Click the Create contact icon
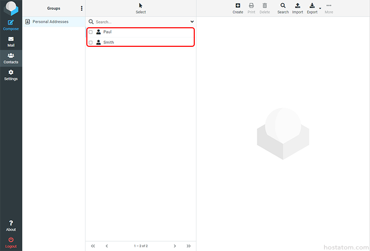This screenshot has width=370, height=251. coord(237,6)
